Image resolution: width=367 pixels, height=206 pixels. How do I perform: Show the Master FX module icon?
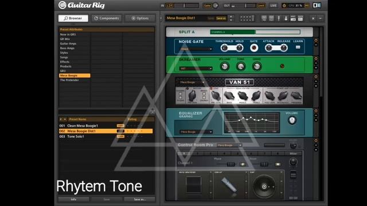pos(300,18)
